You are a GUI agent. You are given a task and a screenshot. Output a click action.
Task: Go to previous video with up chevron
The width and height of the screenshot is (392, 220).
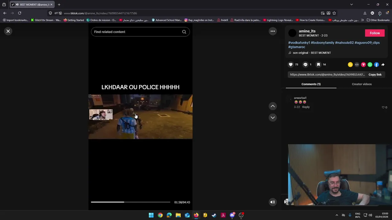coord(273,106)
